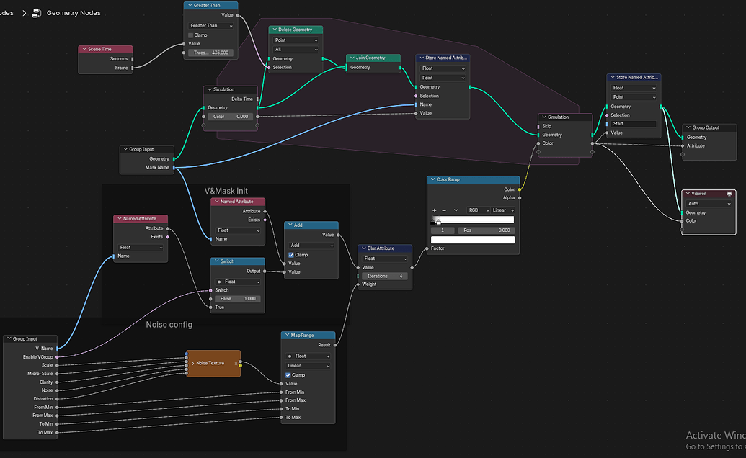Click the Output socket on Switch node
746x458 pixels.
[265, 271]
